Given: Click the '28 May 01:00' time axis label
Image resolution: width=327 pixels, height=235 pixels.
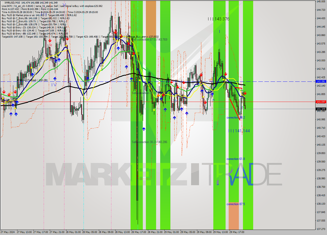Looking at the screenshot, I should (73, 232).
